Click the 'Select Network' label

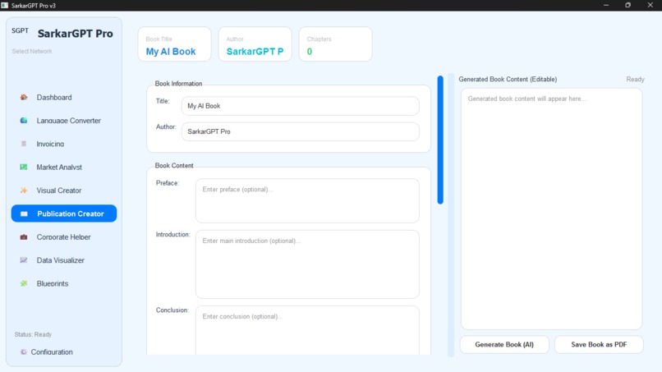(x=32, y=51)
